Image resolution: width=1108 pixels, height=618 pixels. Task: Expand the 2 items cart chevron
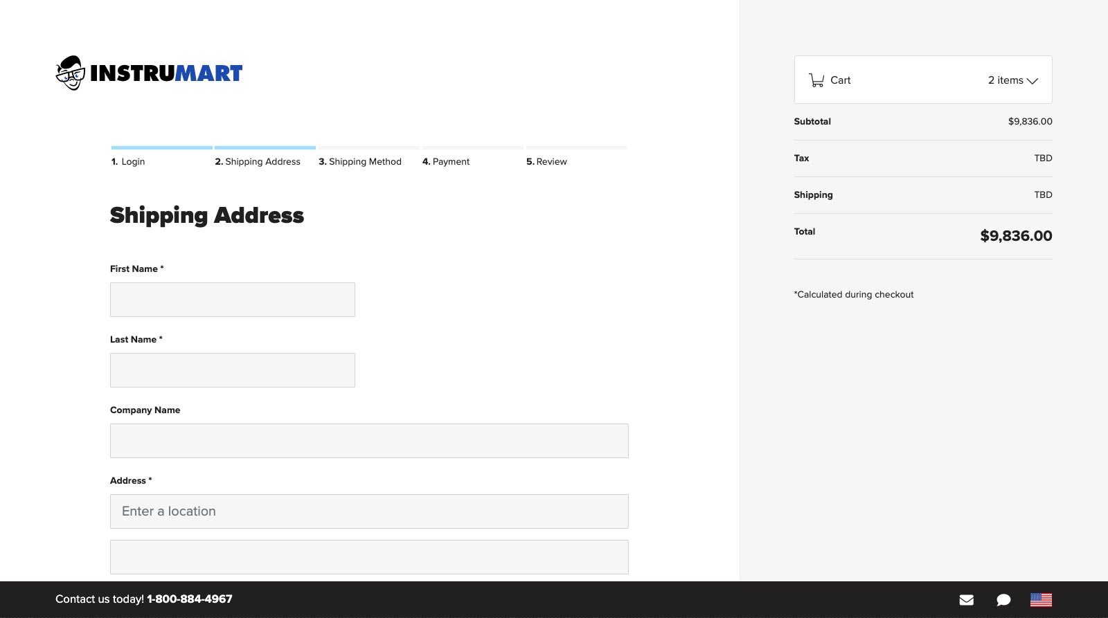pyautogui.click(x=1032, y=81)
